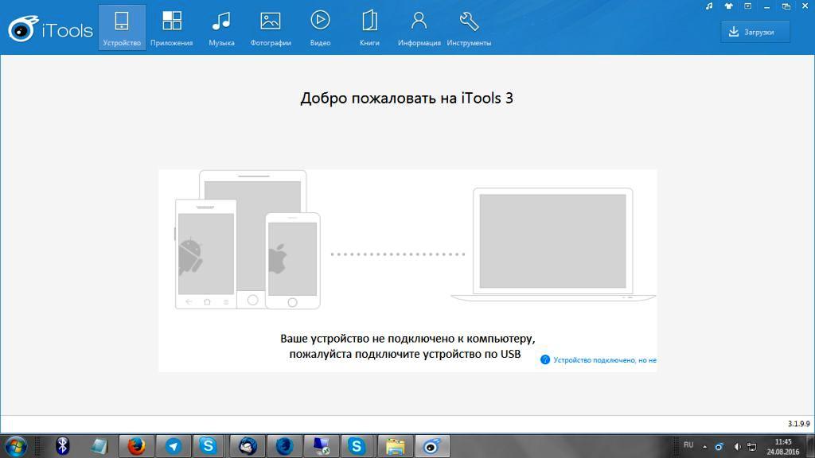
Task: Click the heading 'Добро пожаловать на iTools 3'
Action: pyautogui.click(x=407, y=98)
